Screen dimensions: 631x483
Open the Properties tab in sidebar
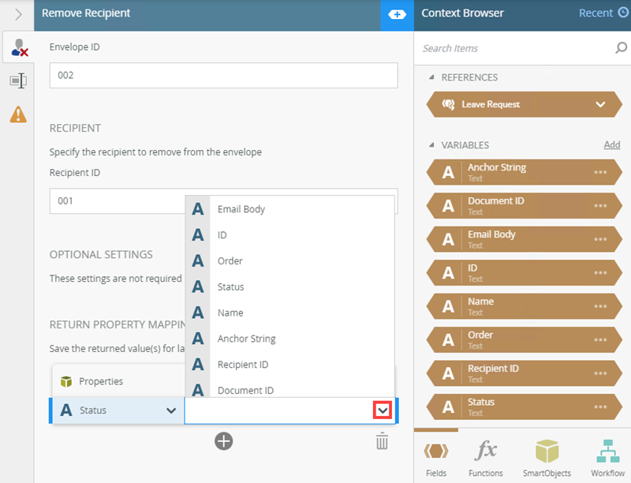(17, 80)
